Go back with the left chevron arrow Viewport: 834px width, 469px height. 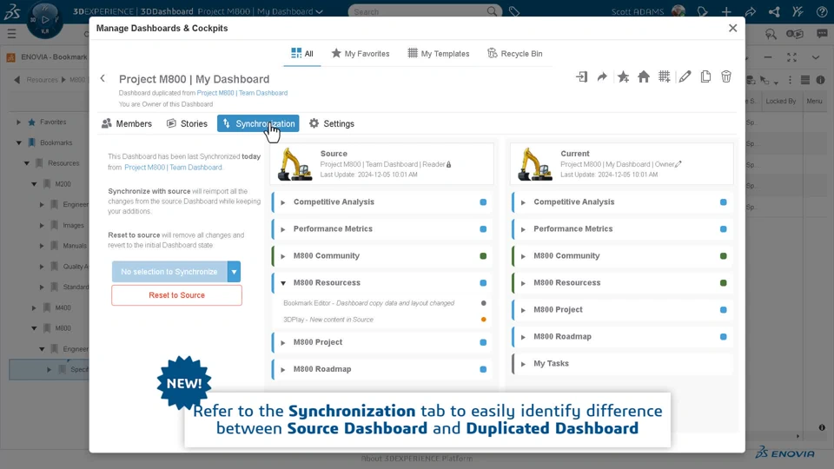[103, 79]
